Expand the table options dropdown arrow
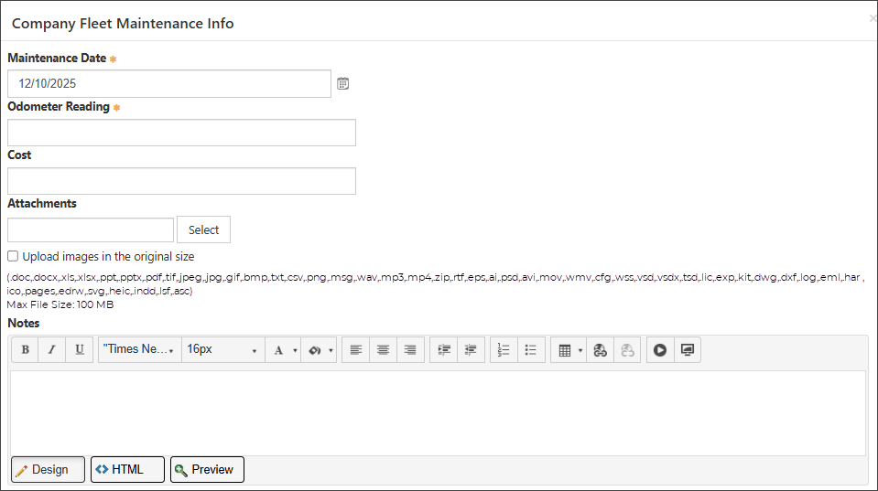 tap(580, 350)
